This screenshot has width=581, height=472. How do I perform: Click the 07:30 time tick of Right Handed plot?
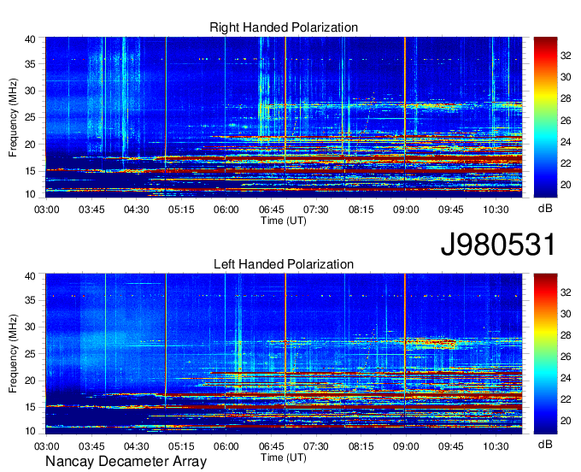pyautogui.click(x=316, y=209)
